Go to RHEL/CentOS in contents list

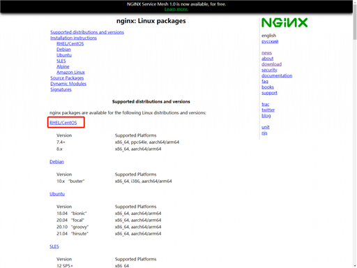(70, 44)
